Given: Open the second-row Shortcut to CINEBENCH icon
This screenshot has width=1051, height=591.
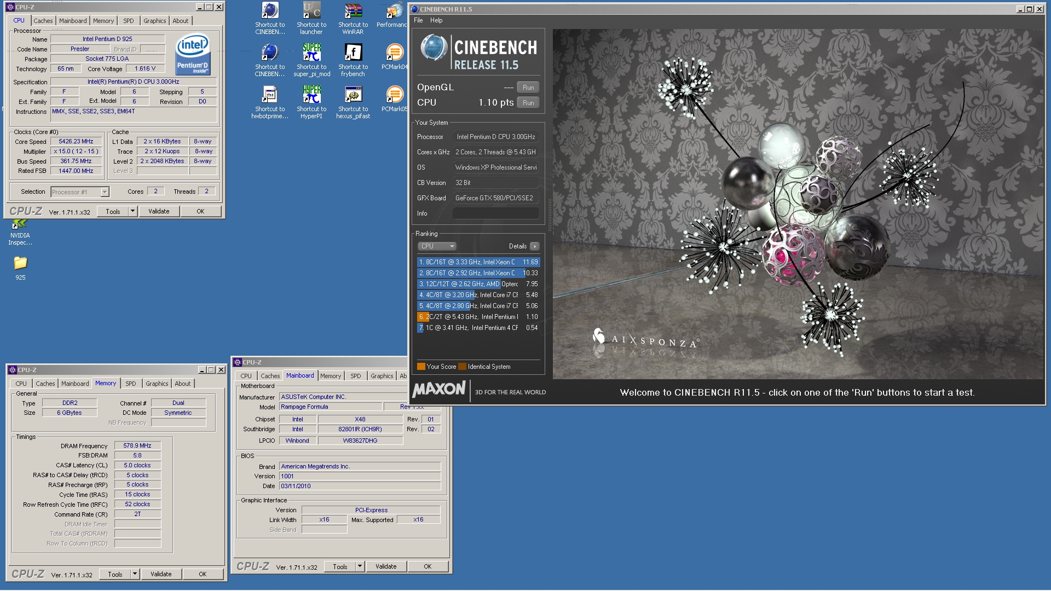Looking at the screenshot, I should pyautogui.click(x=270, y=60).
